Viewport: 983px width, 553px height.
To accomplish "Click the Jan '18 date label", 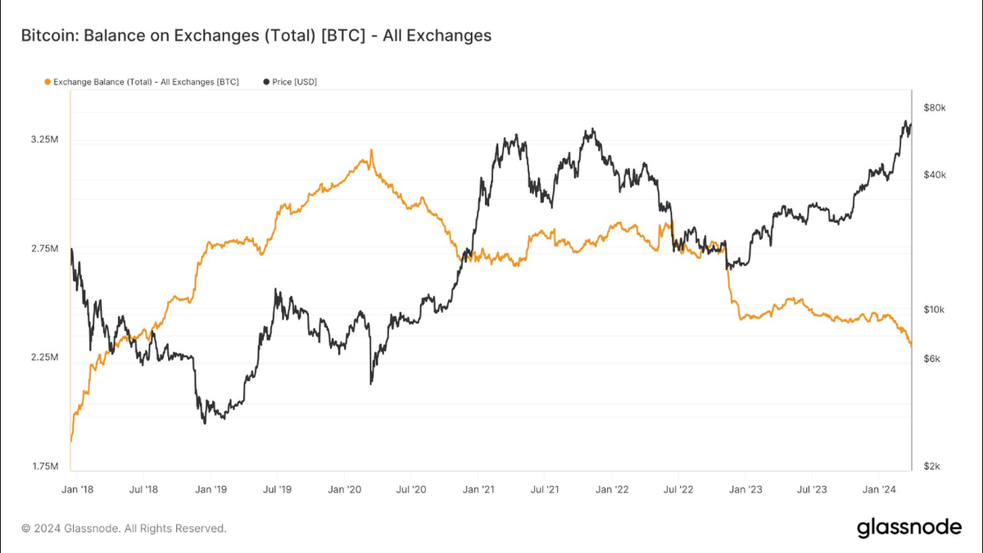I will (x=78, y=489).
